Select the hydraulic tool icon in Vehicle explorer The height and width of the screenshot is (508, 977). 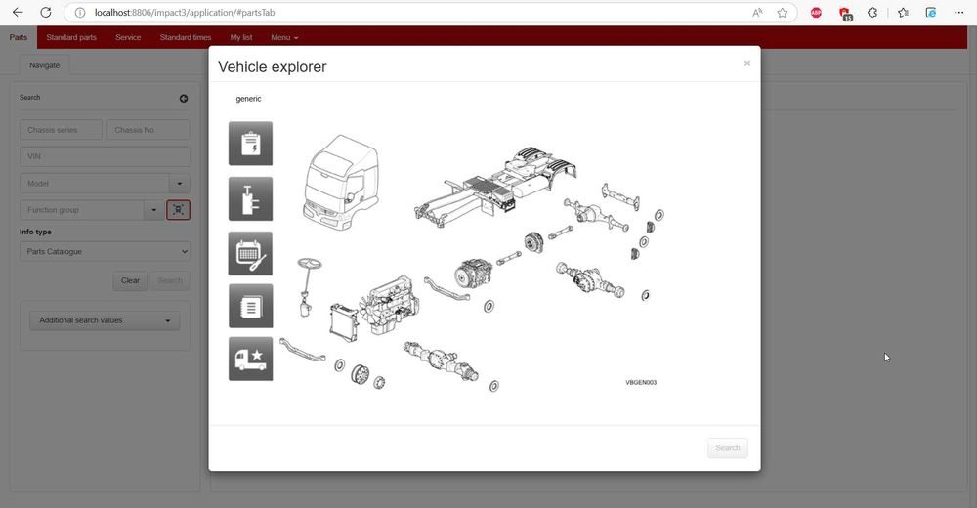coord(250,199)
